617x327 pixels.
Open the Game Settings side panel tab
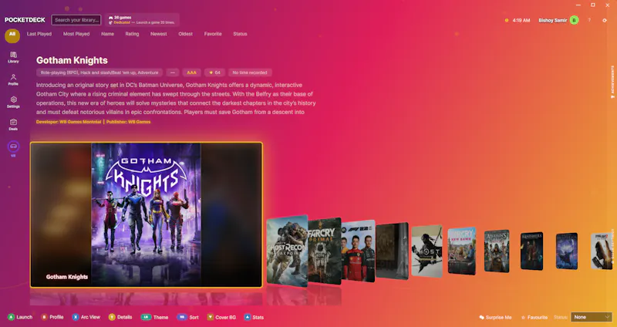[x=612, y=245]
